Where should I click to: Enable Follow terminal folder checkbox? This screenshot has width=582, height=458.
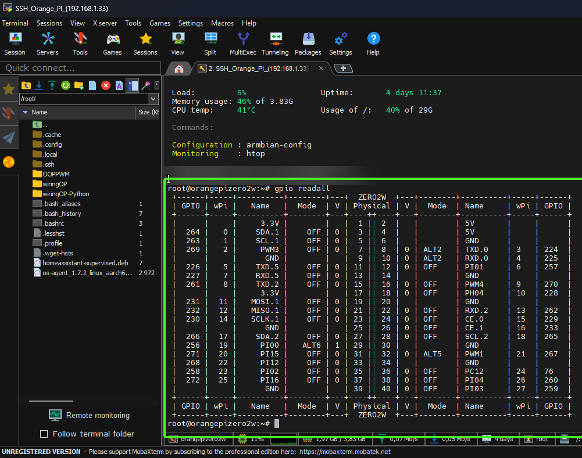coord(44,434)
